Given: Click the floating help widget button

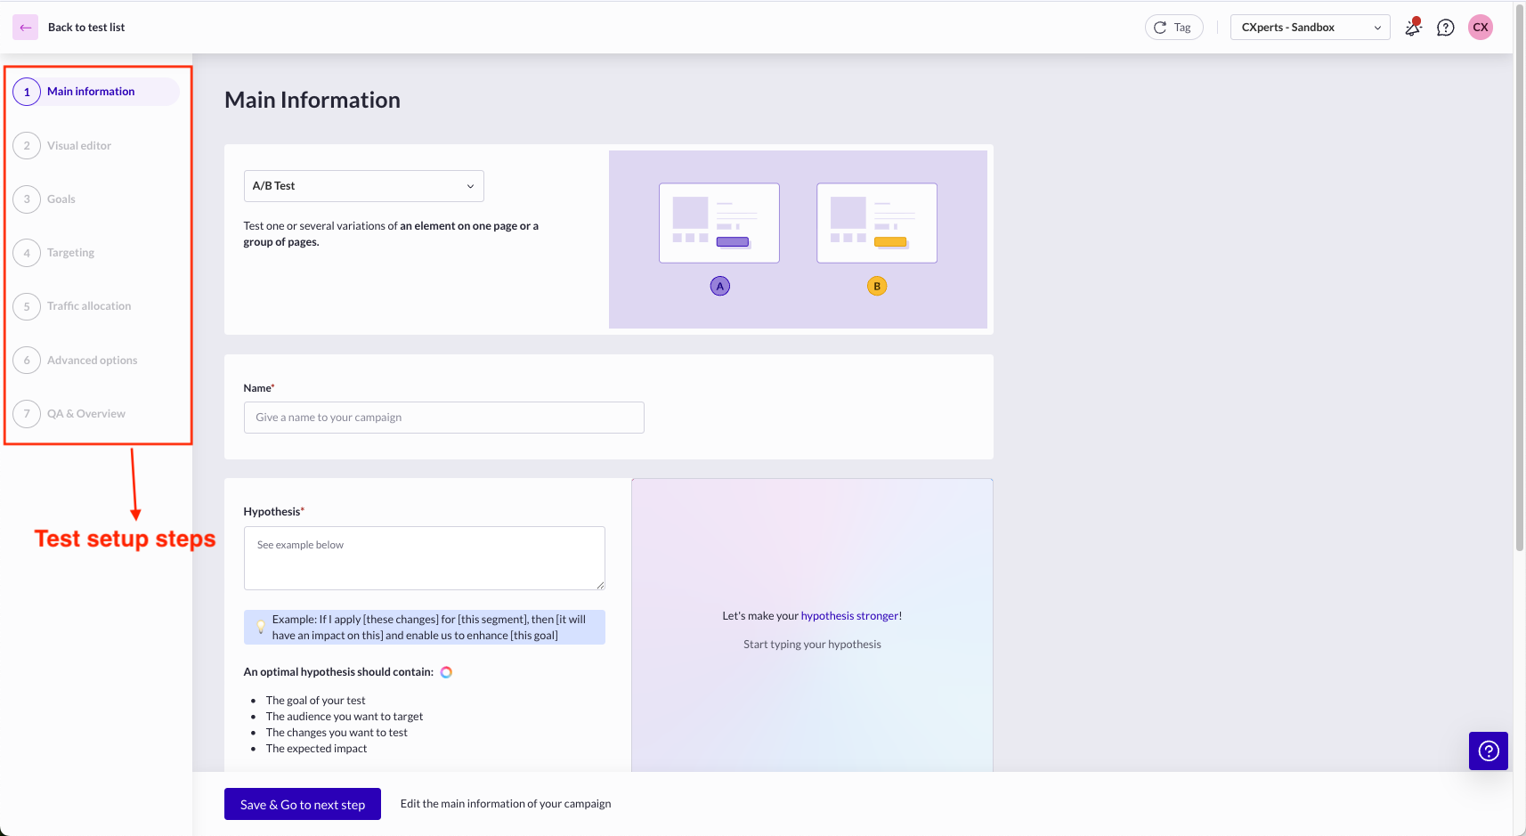Looking at the screenshot, I should tap(1488, 751).
